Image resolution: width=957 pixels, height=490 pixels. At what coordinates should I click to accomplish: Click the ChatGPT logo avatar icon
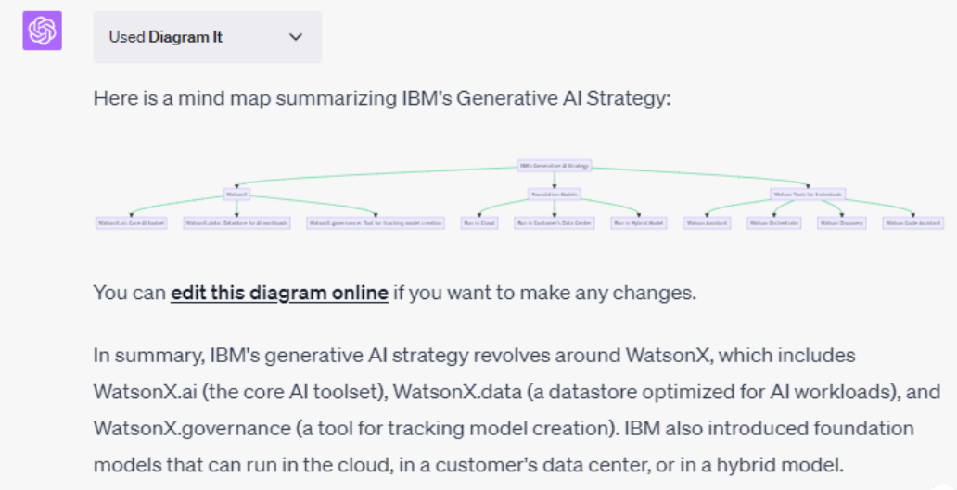[42, 31]
